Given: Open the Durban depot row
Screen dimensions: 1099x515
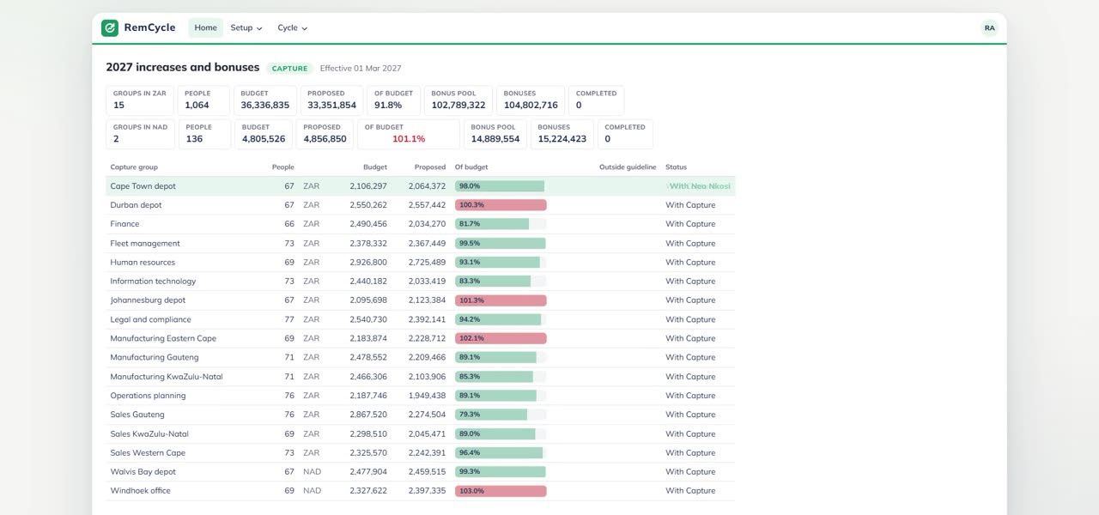Looking at the screenshot, I should click(x=421, y=205).
